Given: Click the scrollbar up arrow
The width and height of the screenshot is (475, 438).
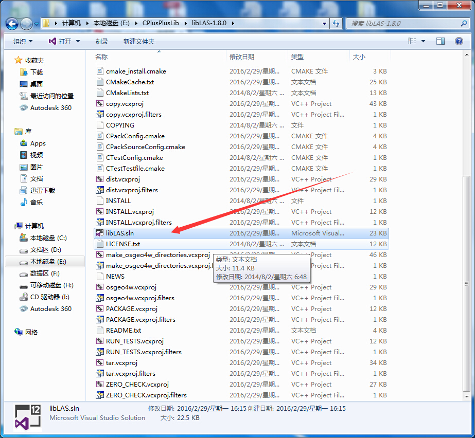Looking at the screenshot, I should [466, 55].
